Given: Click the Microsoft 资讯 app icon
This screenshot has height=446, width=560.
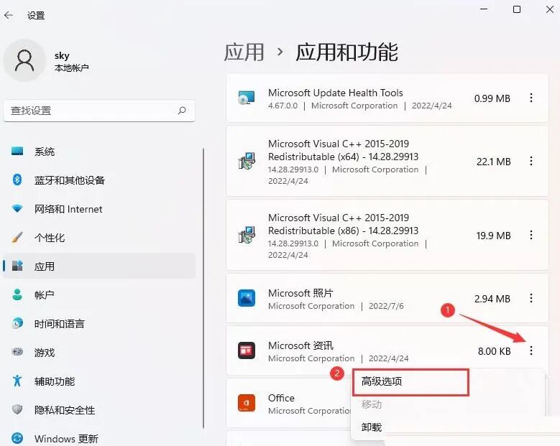Looking at the screenshot, I should [247, 350].
